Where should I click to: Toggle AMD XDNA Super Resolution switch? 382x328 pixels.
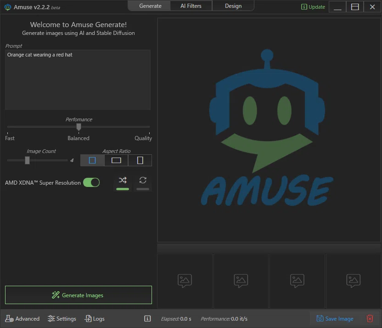[x=91, y=182]
